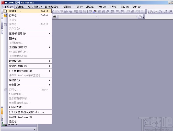Image resolution: width=173 pixels, height=131 pixels.
Task: Click the Paste clipboard icon
Action: click(x=61, y=11)
